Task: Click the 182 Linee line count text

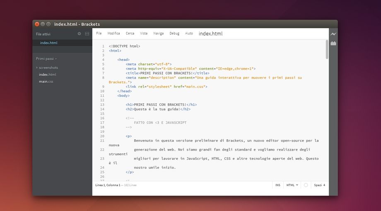Action: (x=130, y=185)
